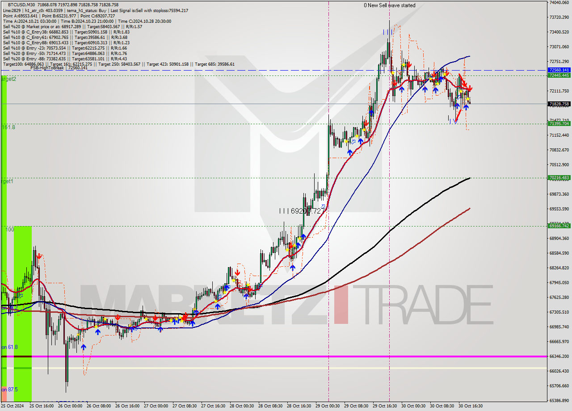
Task: Click the '27 Oct 16:30' time label
Action: 213,407
